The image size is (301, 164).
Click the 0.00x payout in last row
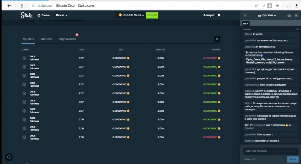coord(161,137)
